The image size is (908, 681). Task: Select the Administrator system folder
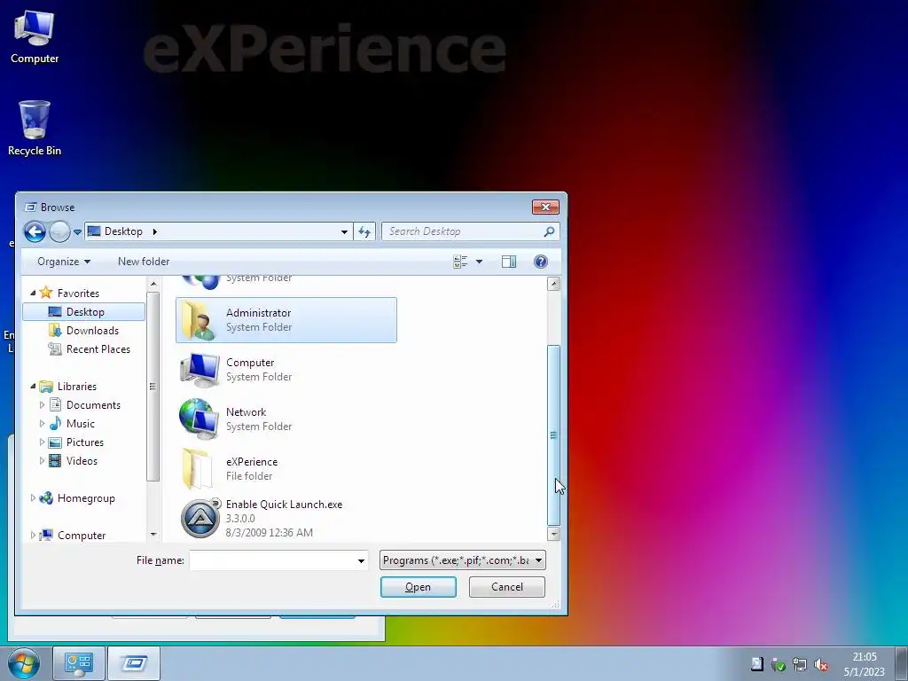tap(286, 320)
